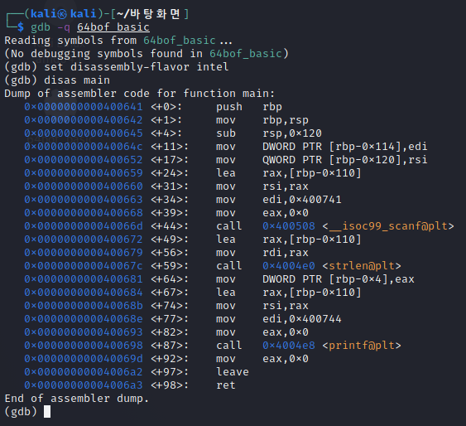Viewport: 466px width, 426px height.
Task: Click the address 0x0000000000400684
Action: coord(84,292)
